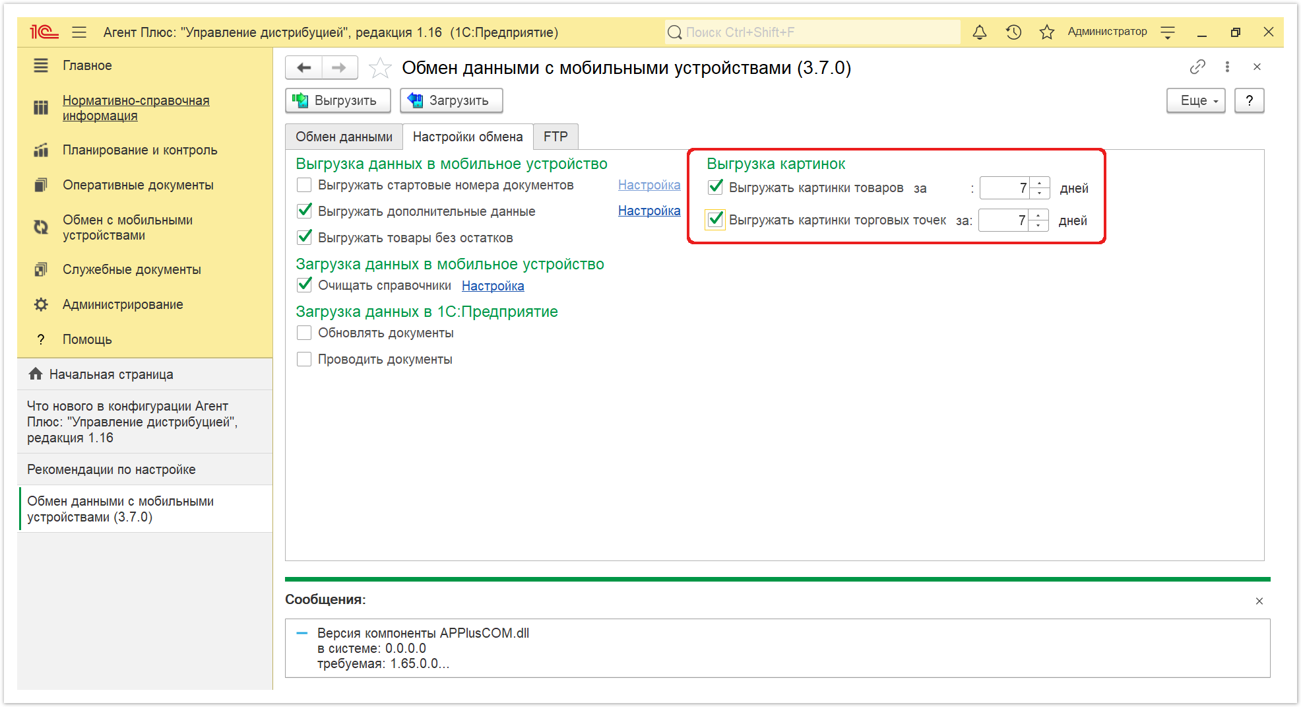Open Настройка link for дополнительные данные
The image size is (1301, 707).
click(649, 211)
